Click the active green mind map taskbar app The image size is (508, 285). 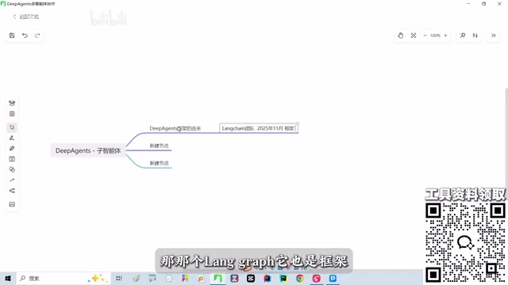[217, 278]
